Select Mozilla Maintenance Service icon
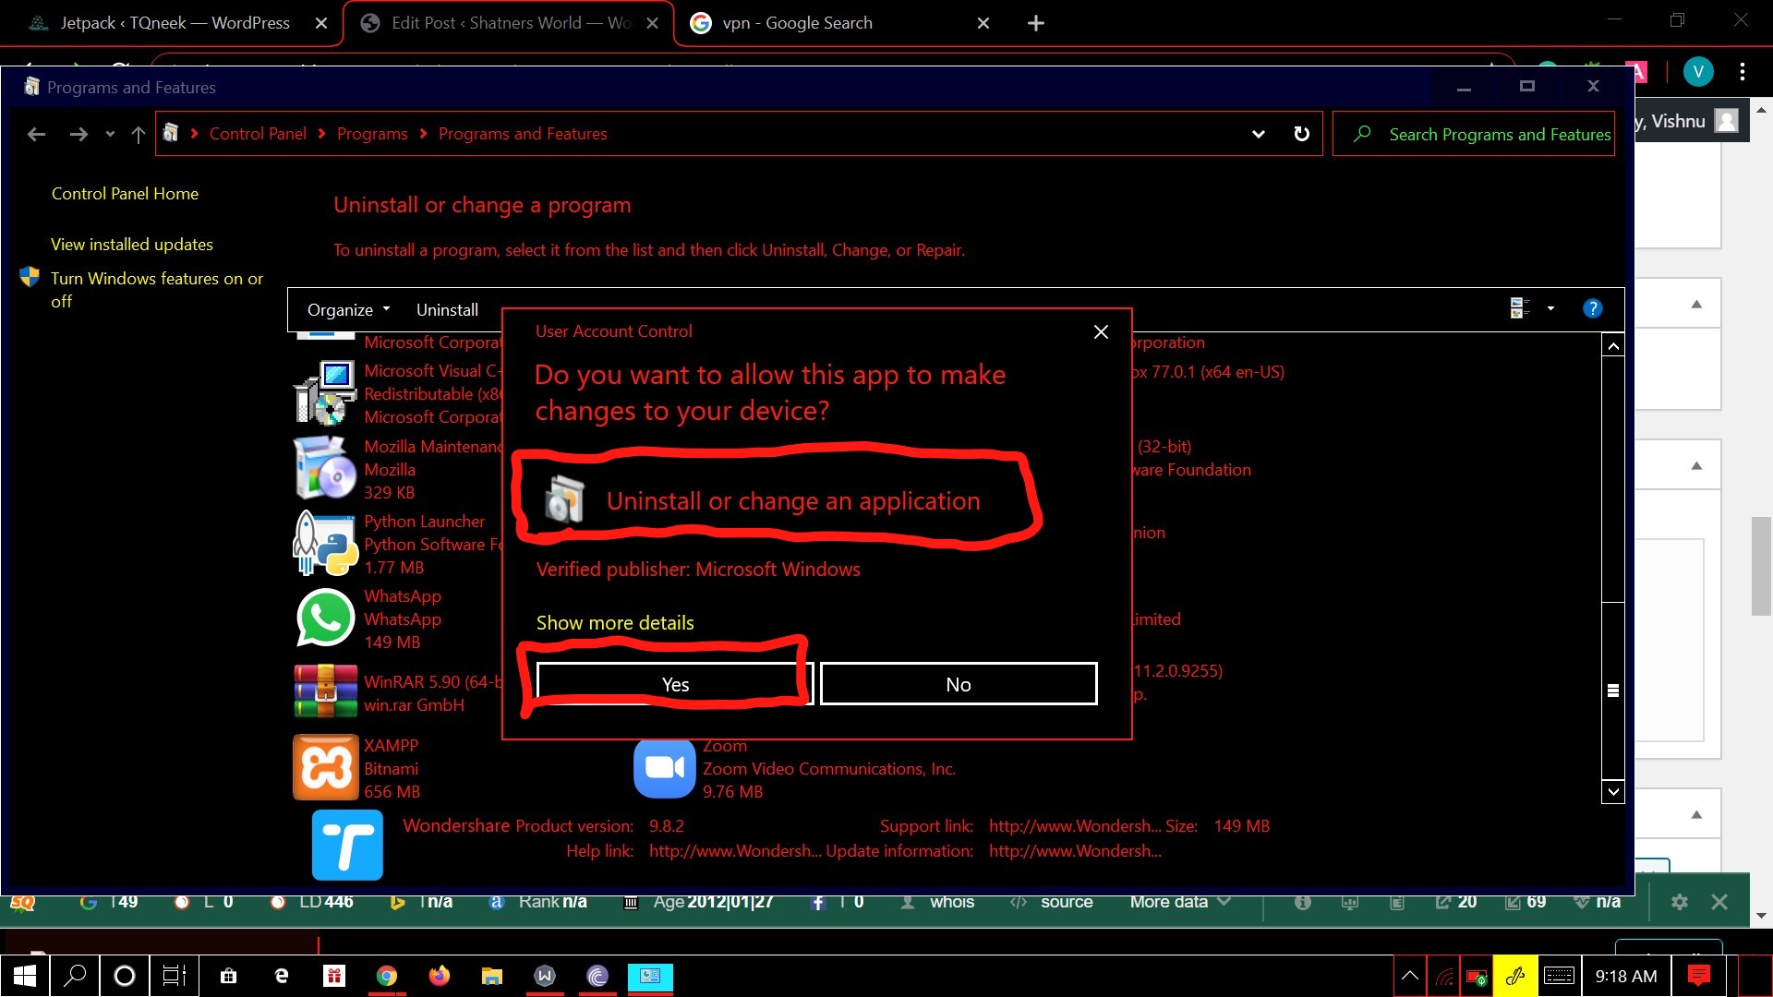The height and width of the screenshot is (997, 1773). [x=324, y=468]
